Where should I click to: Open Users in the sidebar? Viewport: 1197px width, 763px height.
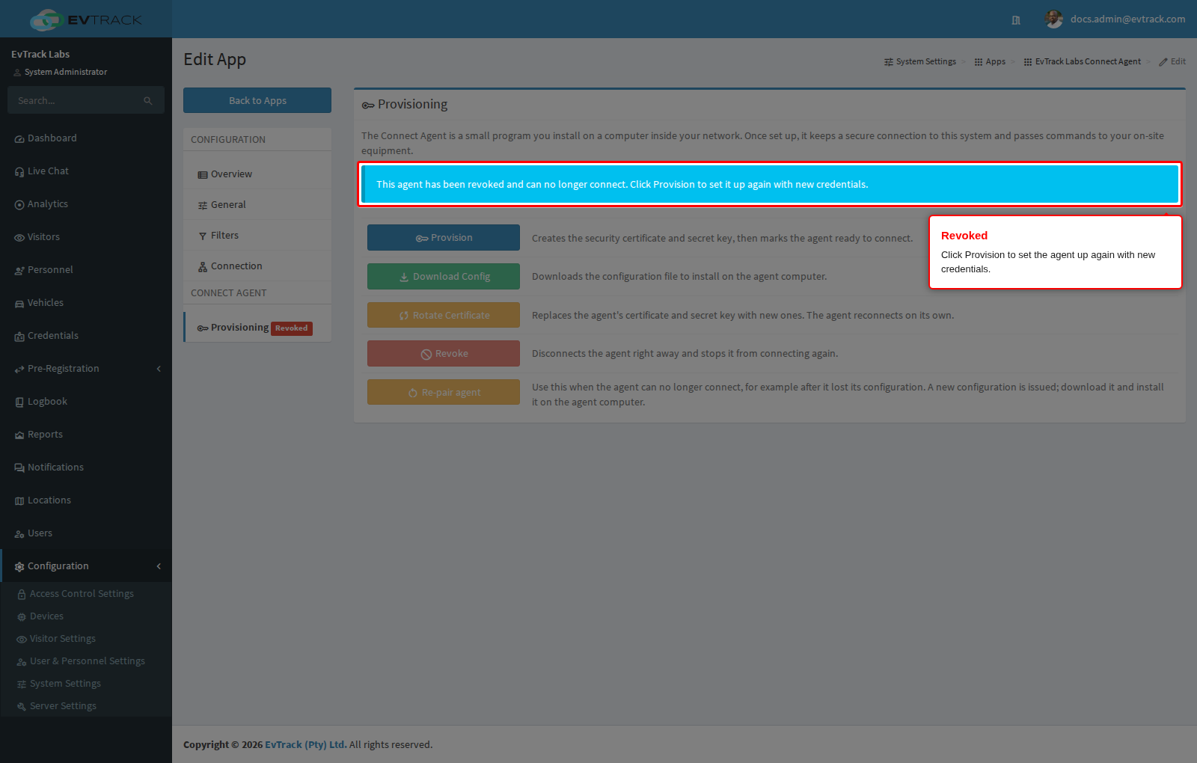(x=86, y=533)
